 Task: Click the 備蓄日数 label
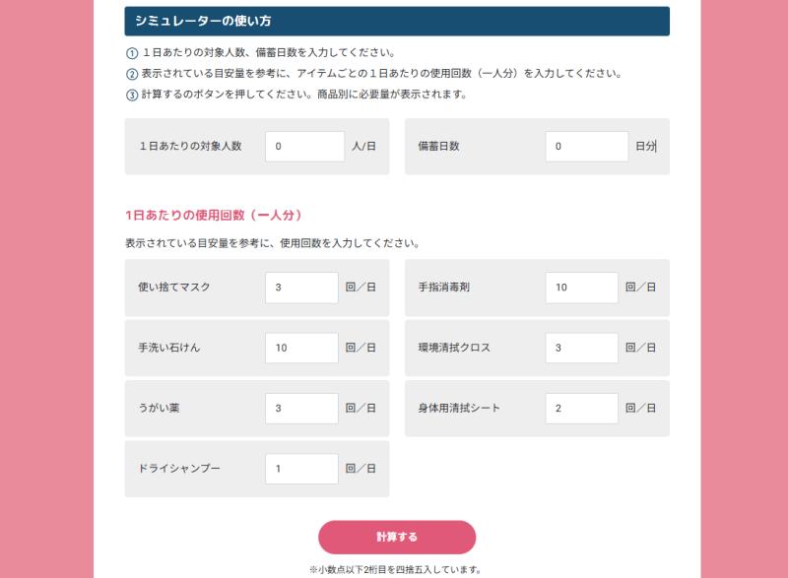(438, 146)
